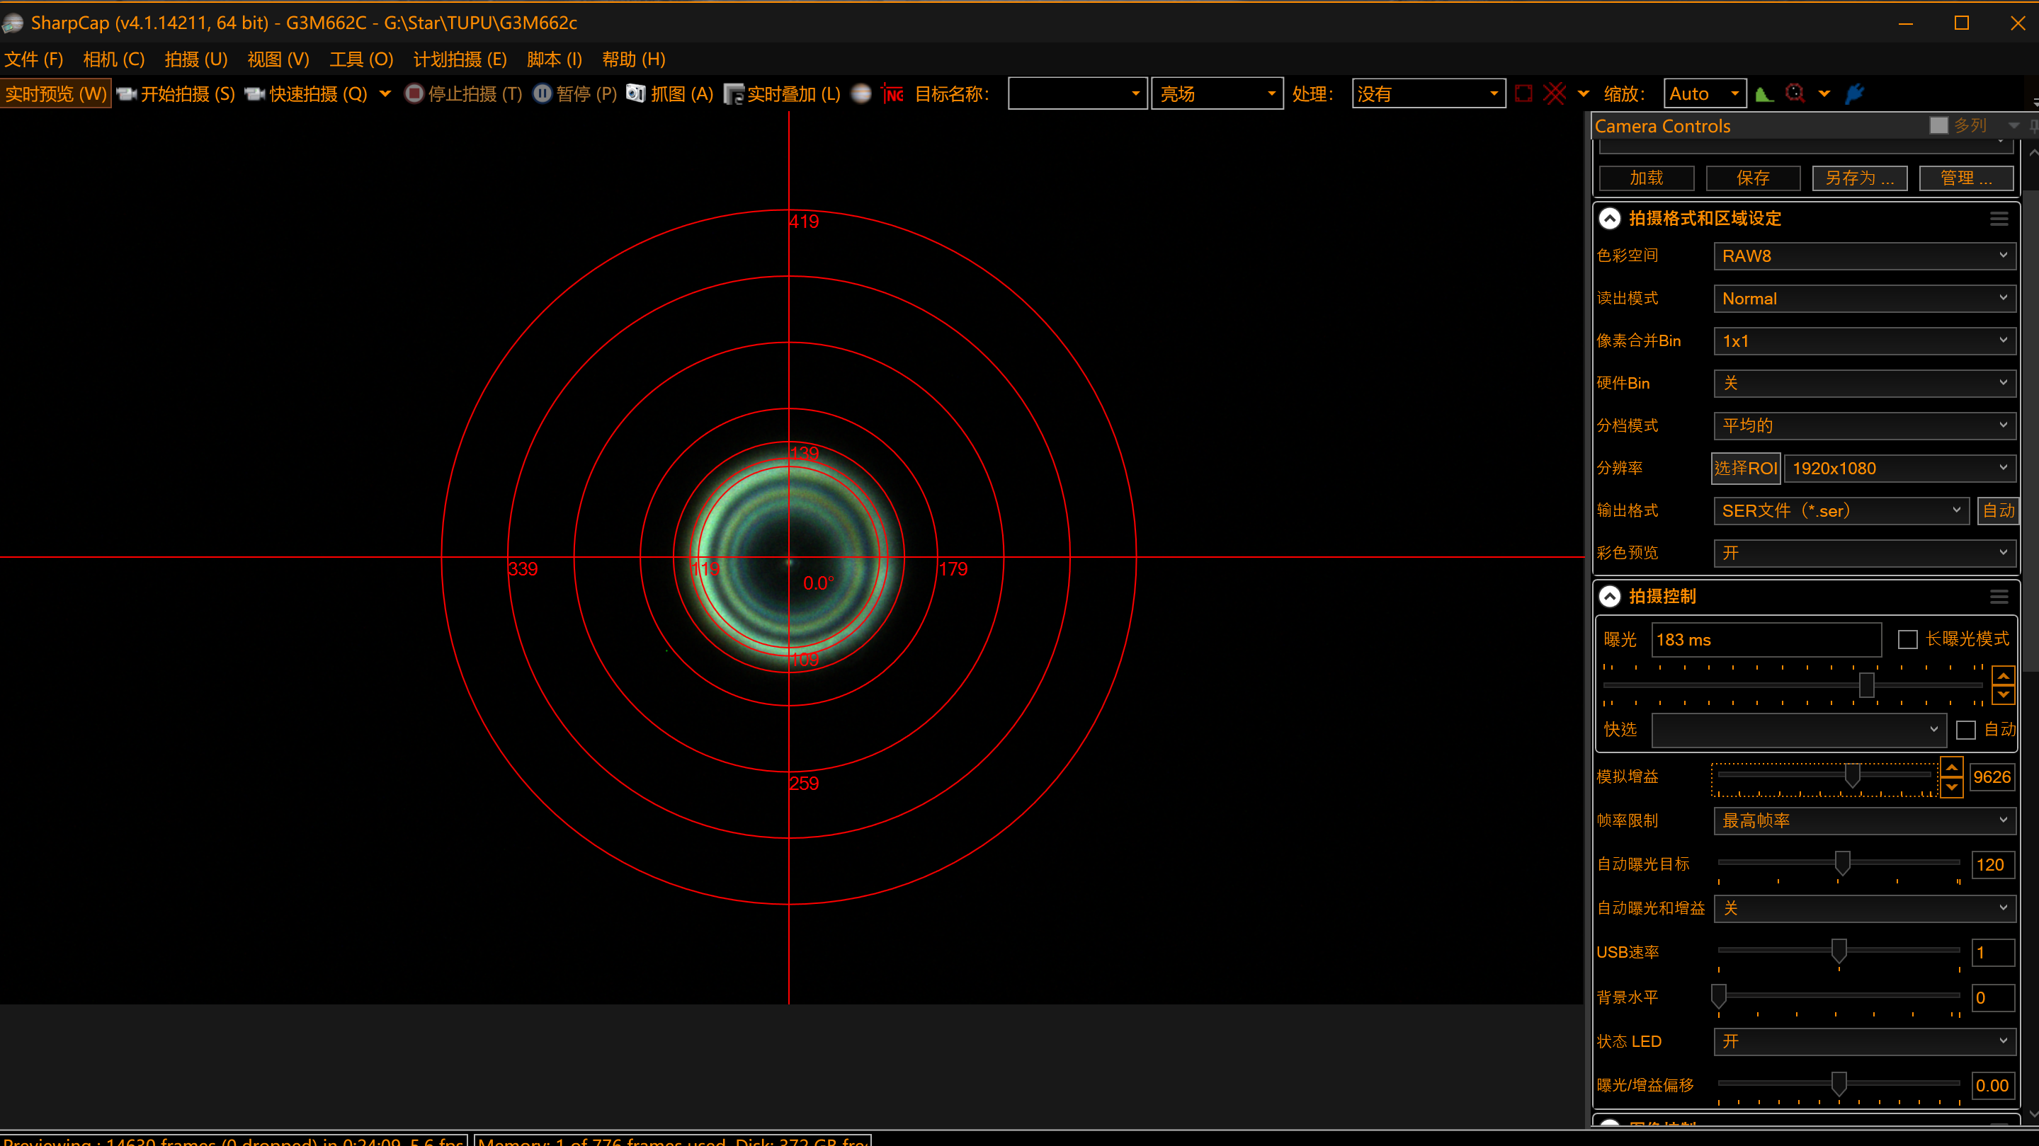Open the 脚本 (I) menu
2039x1146 pixels.
pyautogui.click(x=554, y=59)
